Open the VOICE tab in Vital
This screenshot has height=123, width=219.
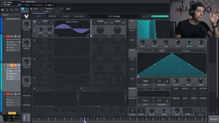coord(39,16)
